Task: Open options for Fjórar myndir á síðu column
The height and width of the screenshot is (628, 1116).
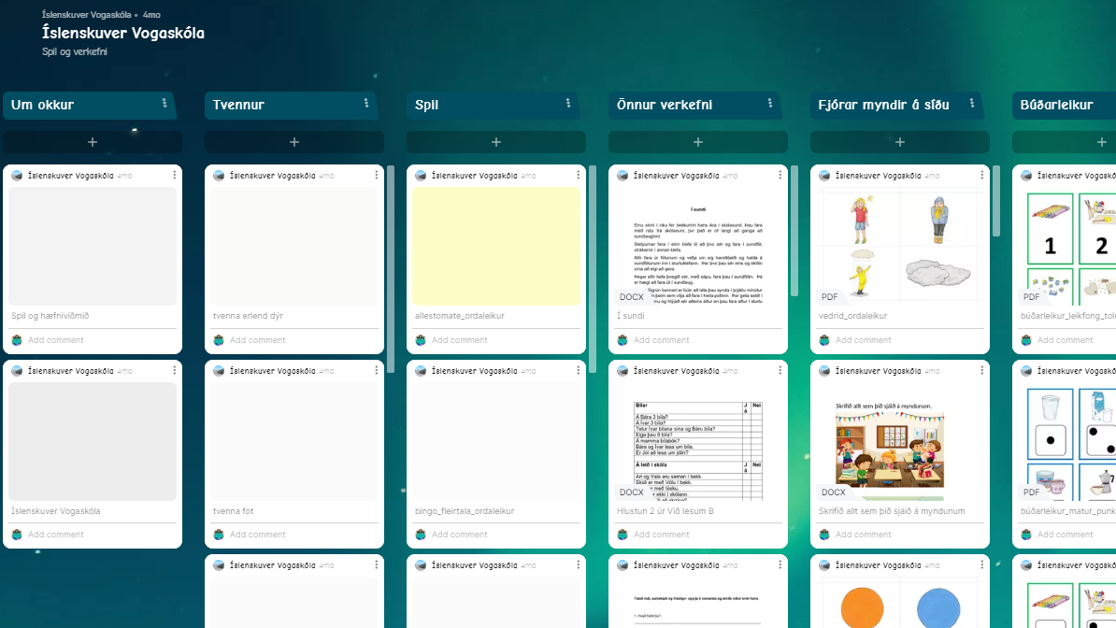Action: click(x=972, y=104)
